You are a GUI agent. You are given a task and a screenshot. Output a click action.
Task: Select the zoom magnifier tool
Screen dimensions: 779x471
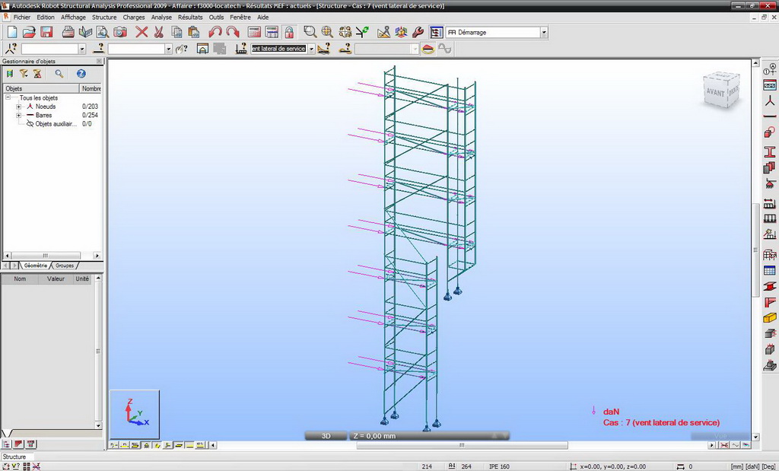click(x=310, y=32)
